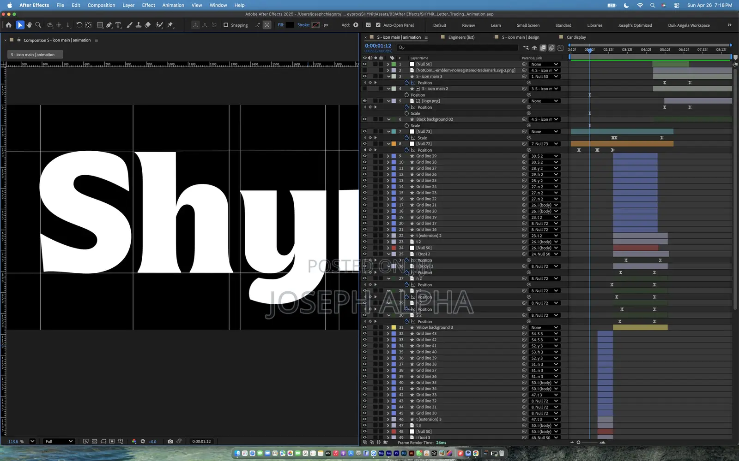Viewport: 739px width, 461px height.
Task: Open the Layer menu
Action: click(128, 5)
